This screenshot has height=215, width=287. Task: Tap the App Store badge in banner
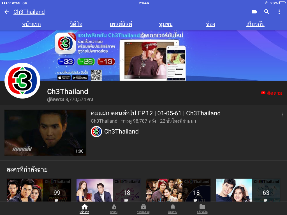64,78
